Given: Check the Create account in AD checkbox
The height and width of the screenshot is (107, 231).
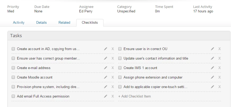Looking at the screenshot, I should click(13, 49).
